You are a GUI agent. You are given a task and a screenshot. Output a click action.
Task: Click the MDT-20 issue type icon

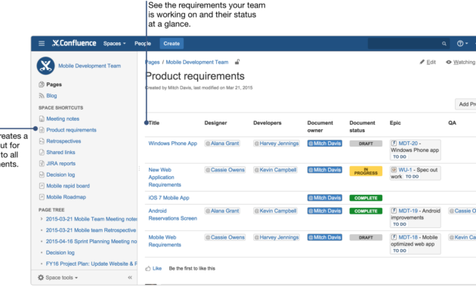[394, 143]
